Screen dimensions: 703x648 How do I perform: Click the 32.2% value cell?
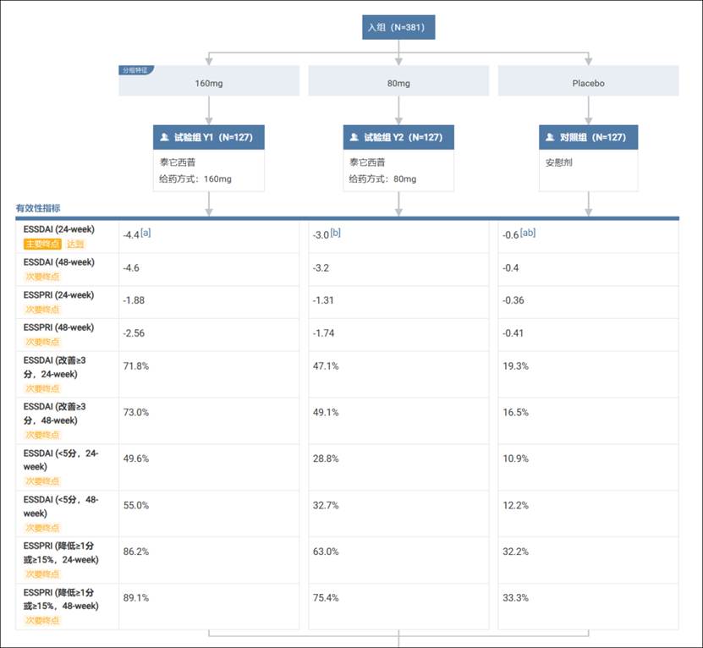(x=588, y=560)
